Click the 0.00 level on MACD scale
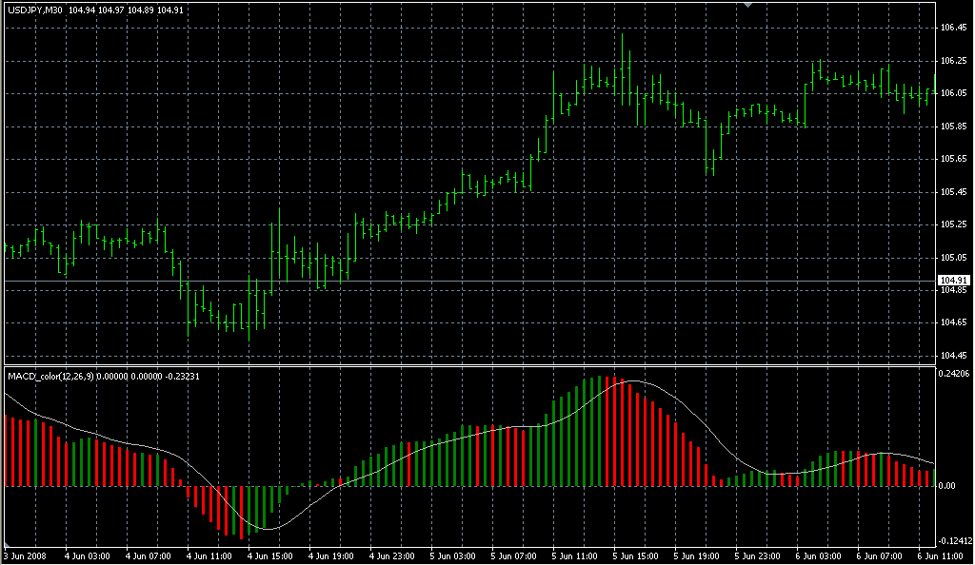 [x=948, y=486]
